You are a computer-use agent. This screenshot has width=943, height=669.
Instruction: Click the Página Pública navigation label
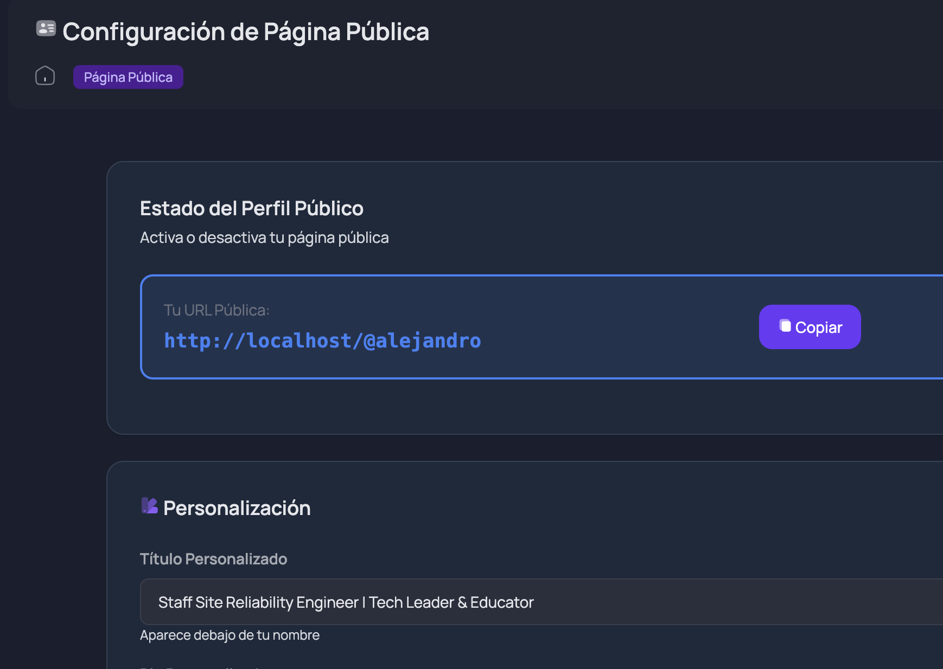pos(128,77)
